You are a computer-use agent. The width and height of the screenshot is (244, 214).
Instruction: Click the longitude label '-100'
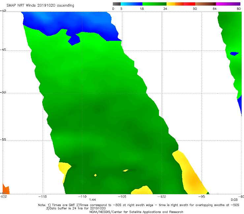click(162, 197)
